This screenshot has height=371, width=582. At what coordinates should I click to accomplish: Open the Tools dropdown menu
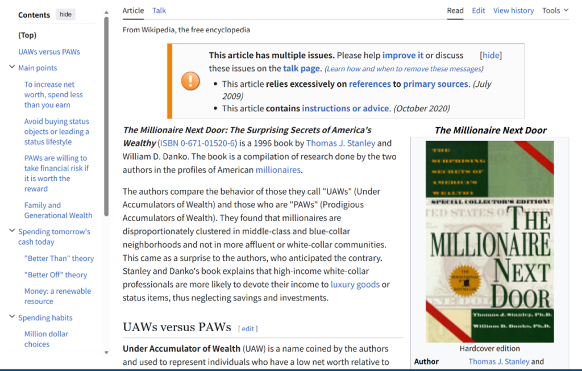pos(555,10)
